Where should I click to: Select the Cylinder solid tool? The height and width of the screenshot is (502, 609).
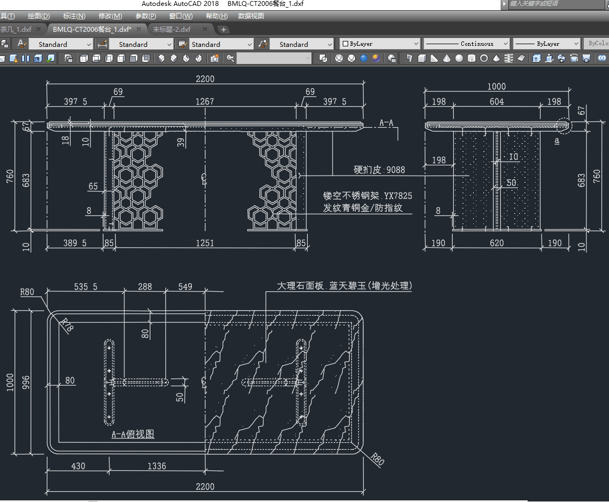[x=472, y=58]
